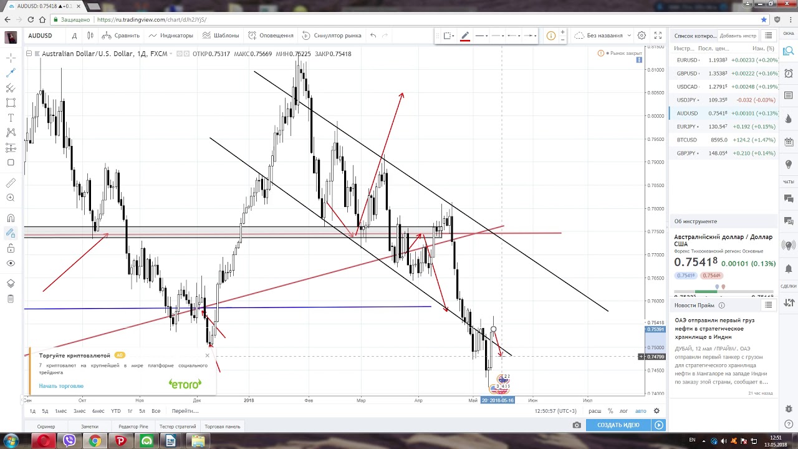
Task: Select the forecasting and measurement tool
Action: 11,148
